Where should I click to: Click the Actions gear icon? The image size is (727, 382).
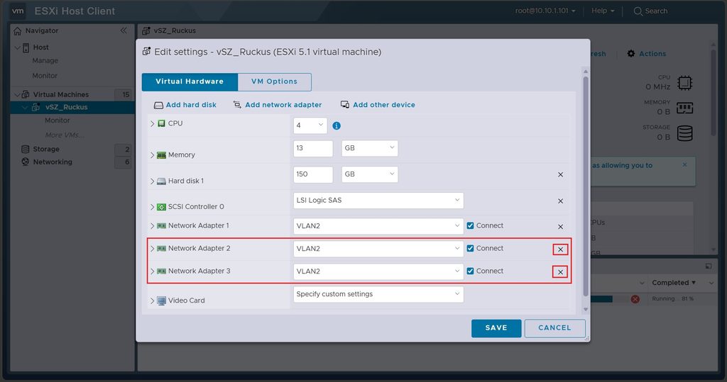coord(631,54)
